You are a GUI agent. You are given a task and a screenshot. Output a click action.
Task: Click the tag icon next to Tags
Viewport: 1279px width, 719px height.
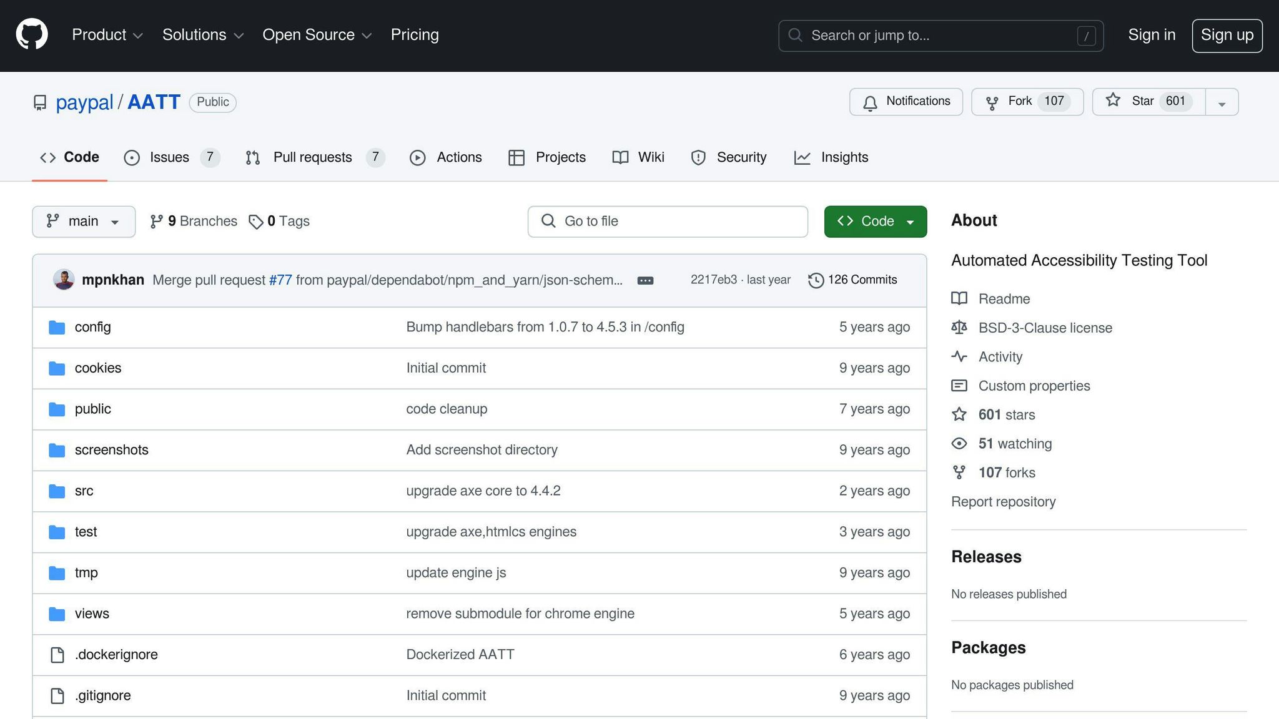click(256, 222)
